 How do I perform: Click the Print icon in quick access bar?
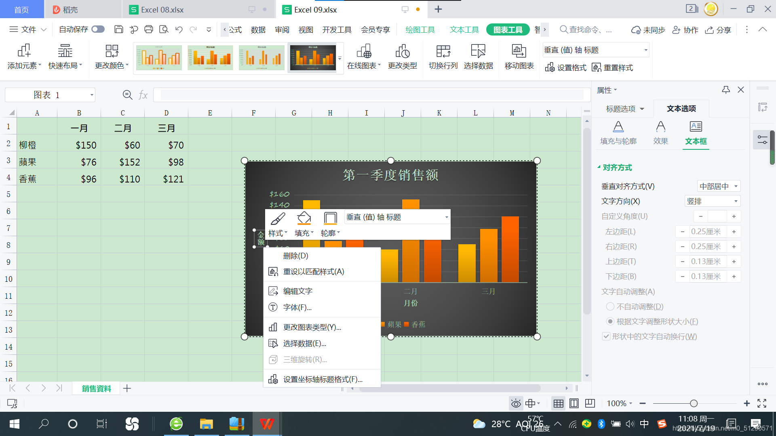click(x=149, y=29)
